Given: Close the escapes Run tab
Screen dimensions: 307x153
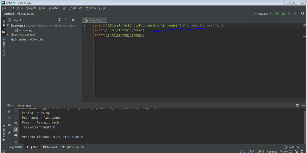Looking at the screenshot, I should tap(34, 105).
